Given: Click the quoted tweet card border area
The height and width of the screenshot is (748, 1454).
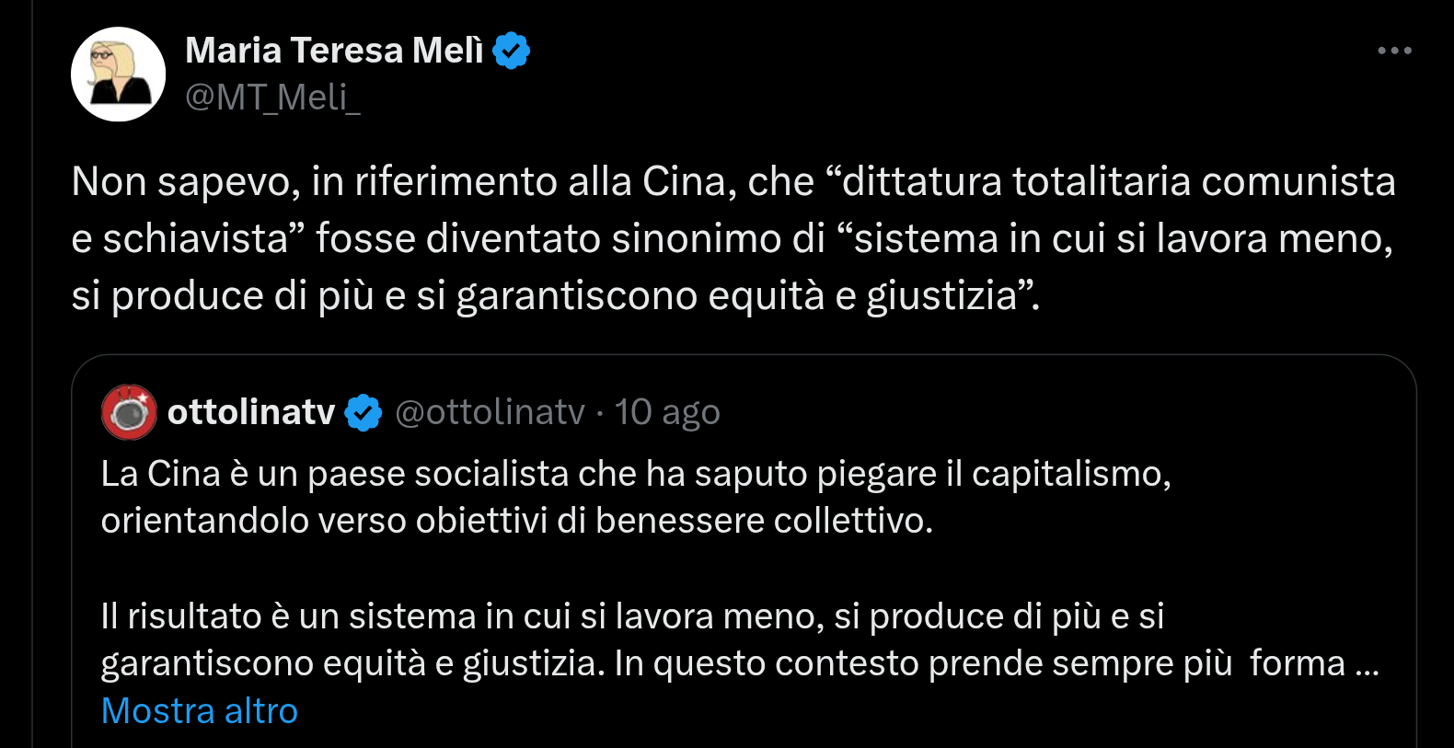Looking at the screenshot, I should 745,361.
